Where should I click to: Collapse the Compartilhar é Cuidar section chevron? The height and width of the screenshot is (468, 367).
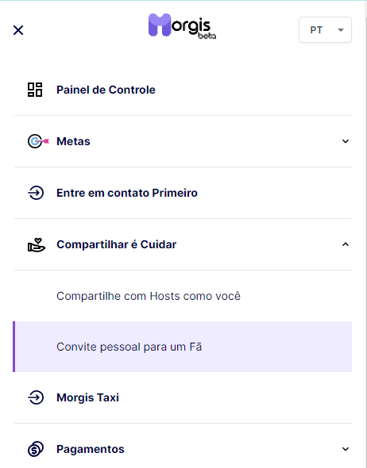[346, 244]
